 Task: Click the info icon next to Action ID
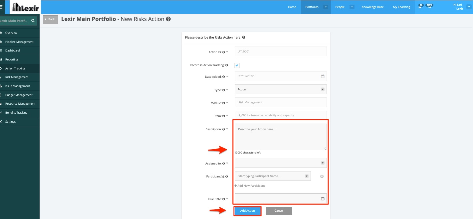click(223, 52)
